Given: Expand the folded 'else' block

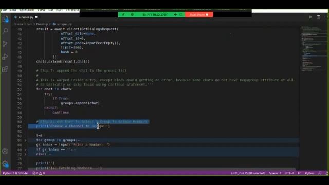Looking at the screenshot, I should [x=25, y=154].
